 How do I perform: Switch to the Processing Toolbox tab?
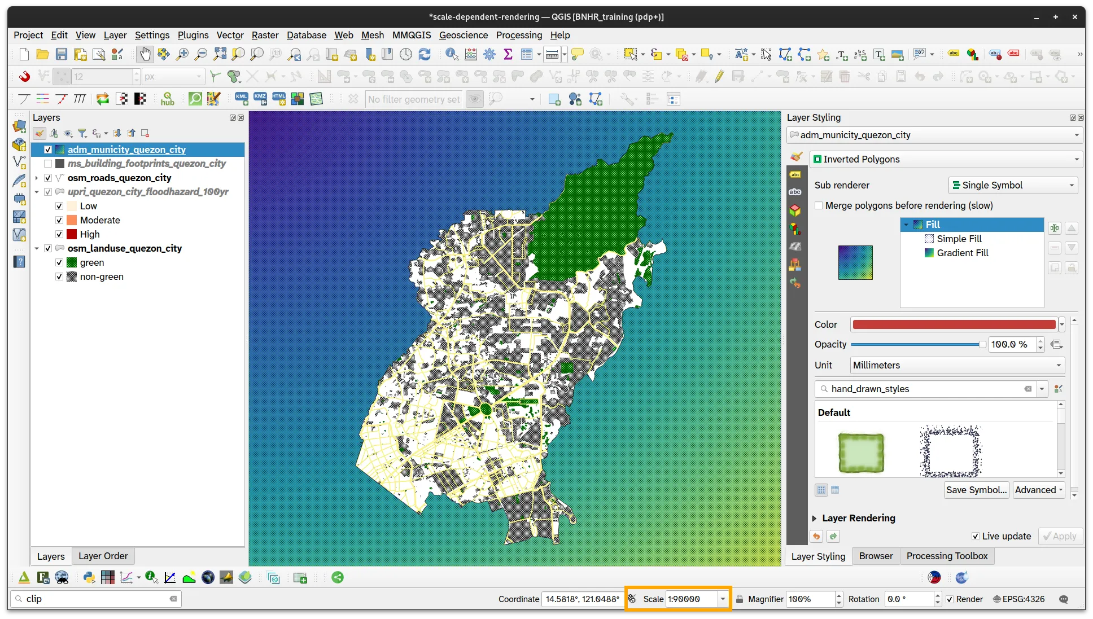(947, 556)
